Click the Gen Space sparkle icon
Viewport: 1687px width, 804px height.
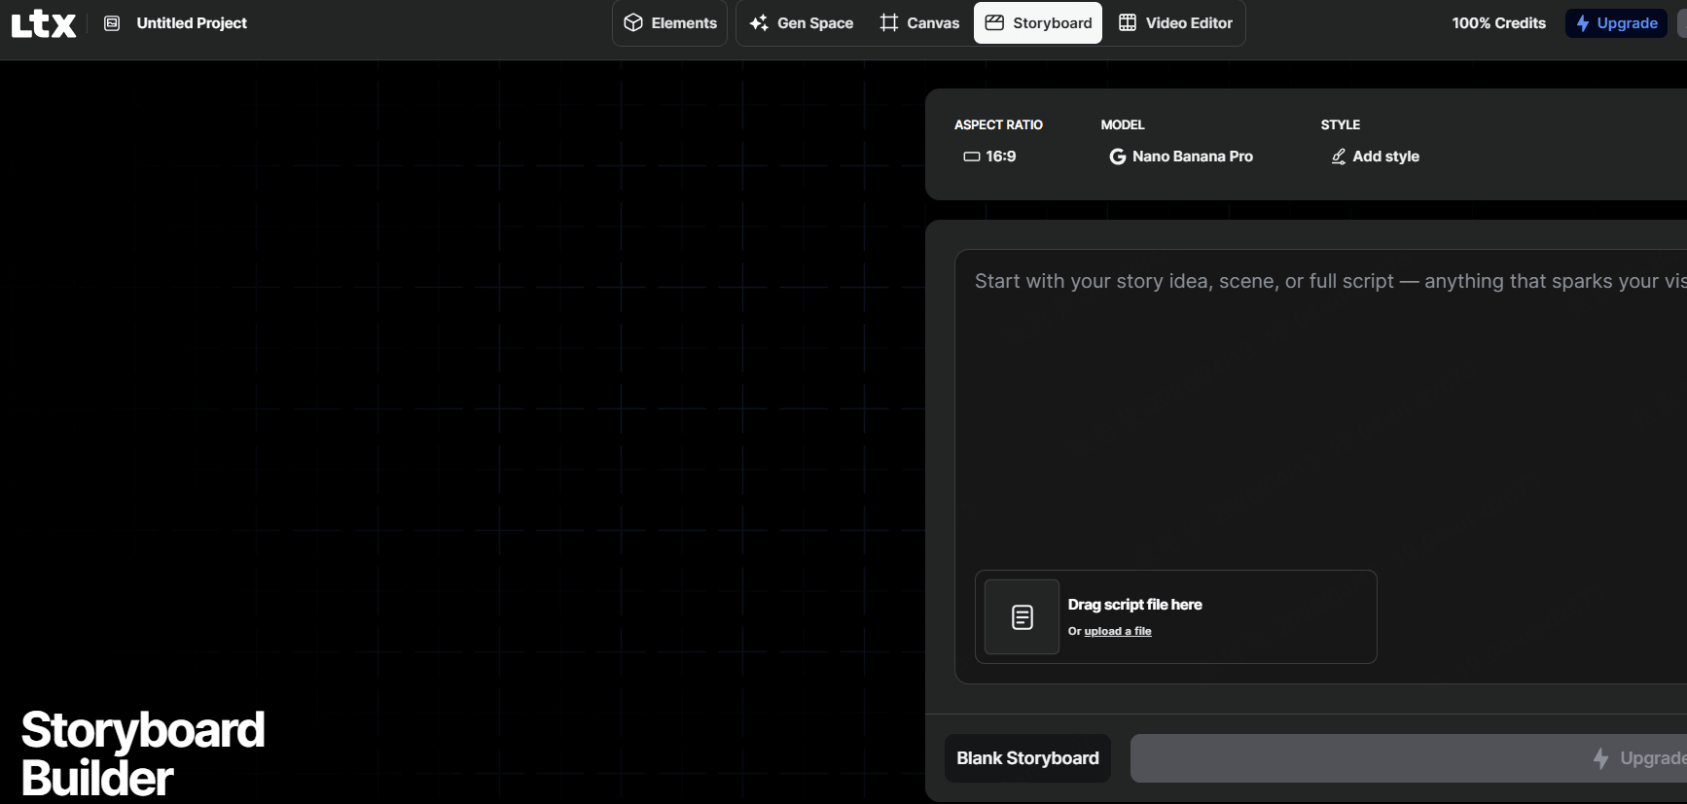[759, 23]
